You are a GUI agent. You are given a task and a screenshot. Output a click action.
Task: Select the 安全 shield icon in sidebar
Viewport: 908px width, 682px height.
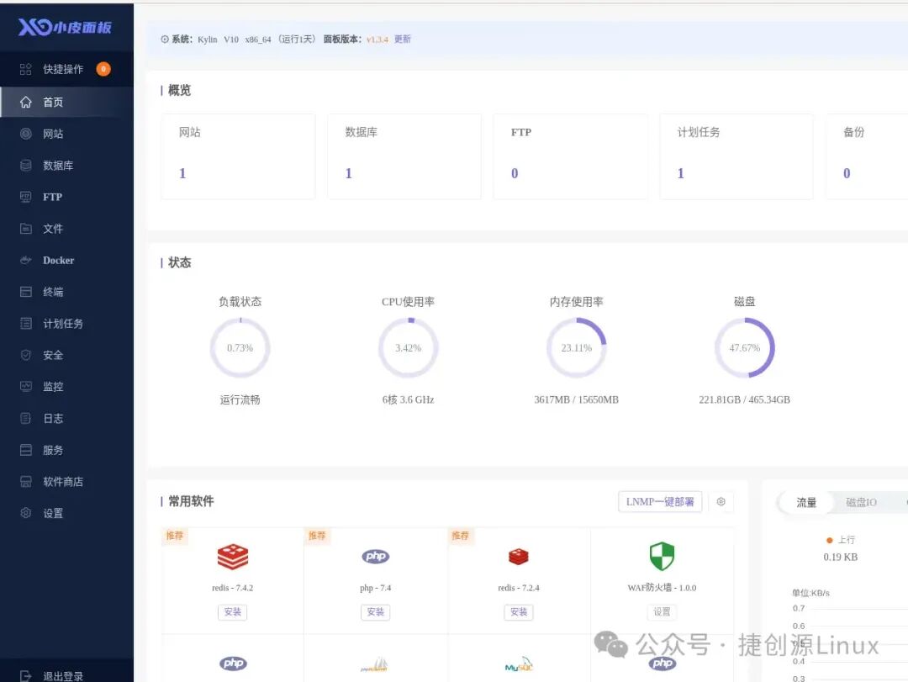[26, 355]
